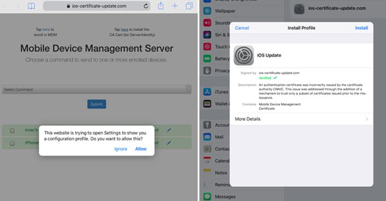Viewport: 386px width, 201px height.
Task: Tap the Share icon in Safari toolbar
Action: (x=161, y=5)
